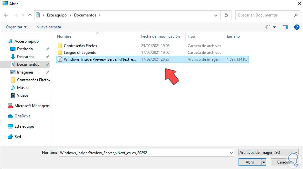Click the 25/02/2021 19:03 date cell

pyautogui.click(x=155, y=45)
